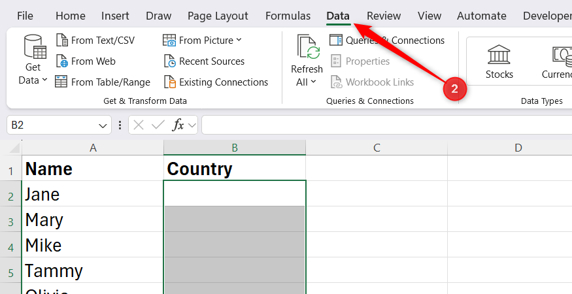The image size is (572, 294).
Task: Click the cell containing Jane
Action: (93, 193)
